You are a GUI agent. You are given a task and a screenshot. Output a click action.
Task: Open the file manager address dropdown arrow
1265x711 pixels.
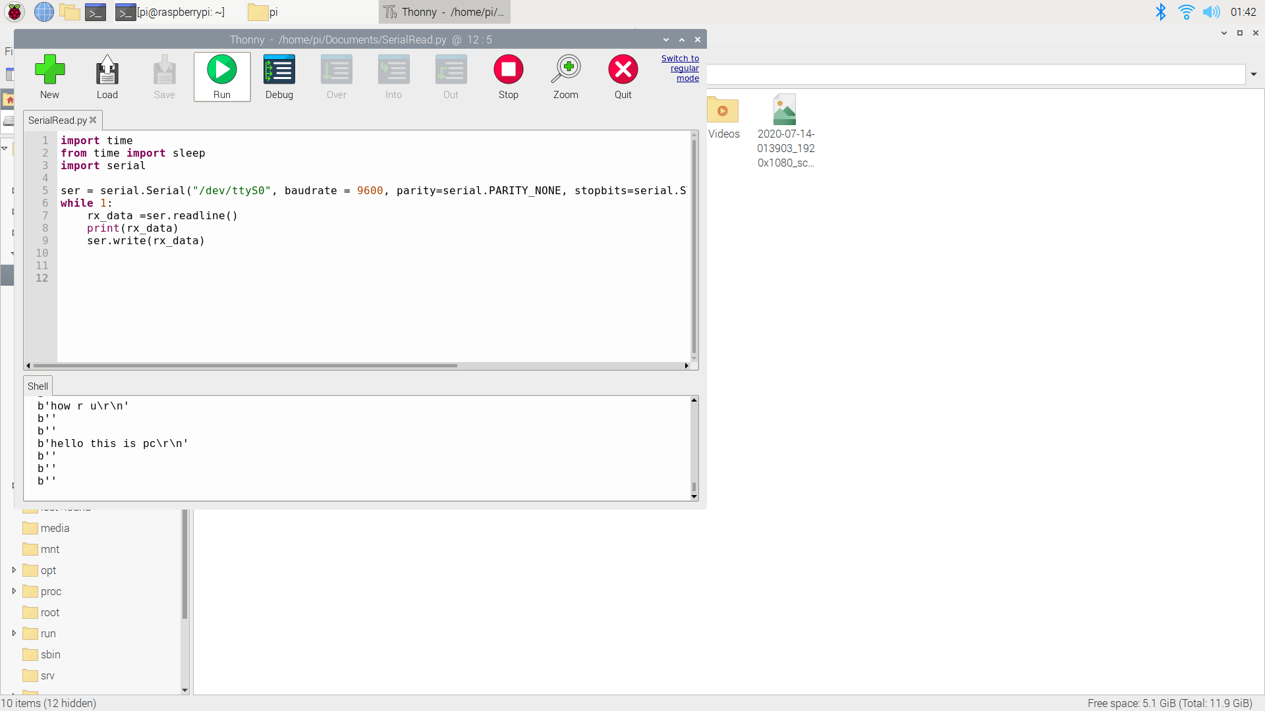click(1254, 74)
